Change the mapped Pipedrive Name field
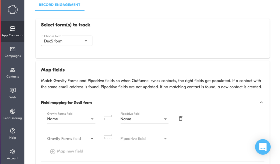Viewport: 280px width, 164px height. [144, 119]
